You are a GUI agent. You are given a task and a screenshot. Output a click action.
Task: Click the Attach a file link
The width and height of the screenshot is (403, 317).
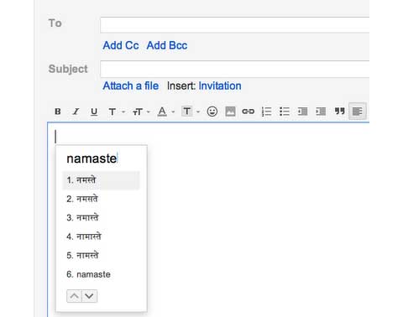pos(131,86)
